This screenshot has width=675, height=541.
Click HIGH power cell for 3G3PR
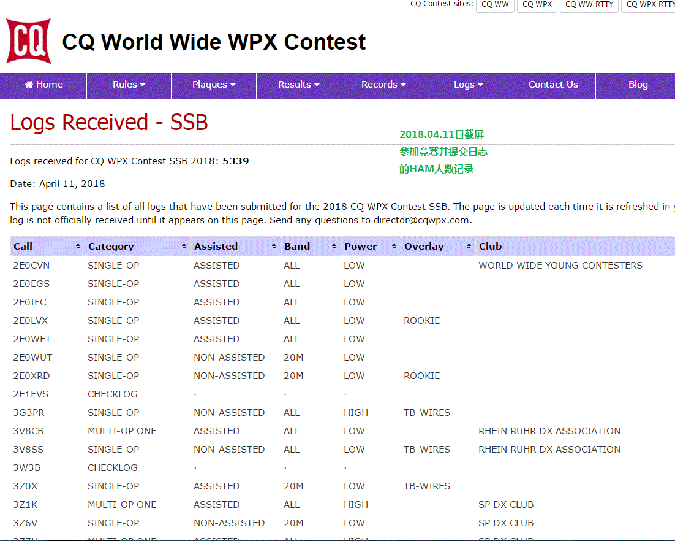point(356,413)
